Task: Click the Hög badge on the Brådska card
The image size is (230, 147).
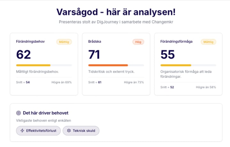Action: coord(138,41)
